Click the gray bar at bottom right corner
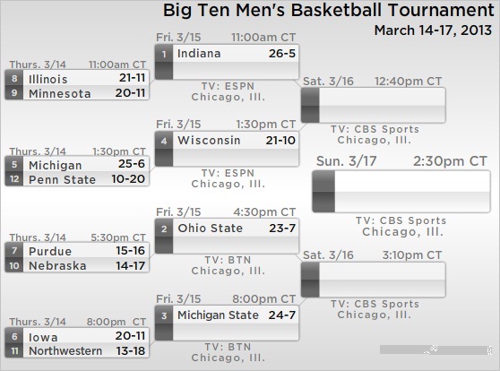The height and width of the screenshot is (371, 500). (435, 349)
